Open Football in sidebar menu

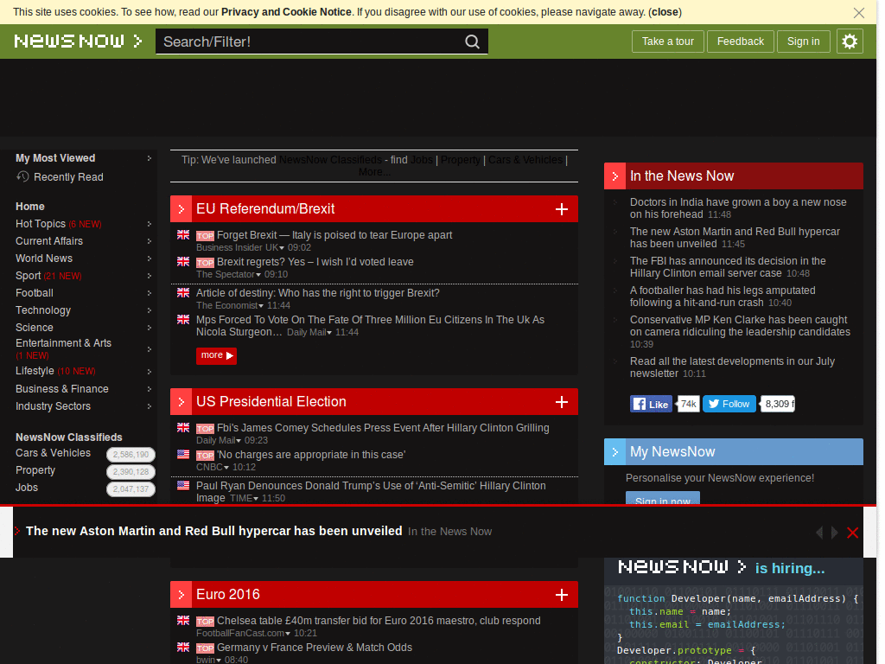(35, 293)
